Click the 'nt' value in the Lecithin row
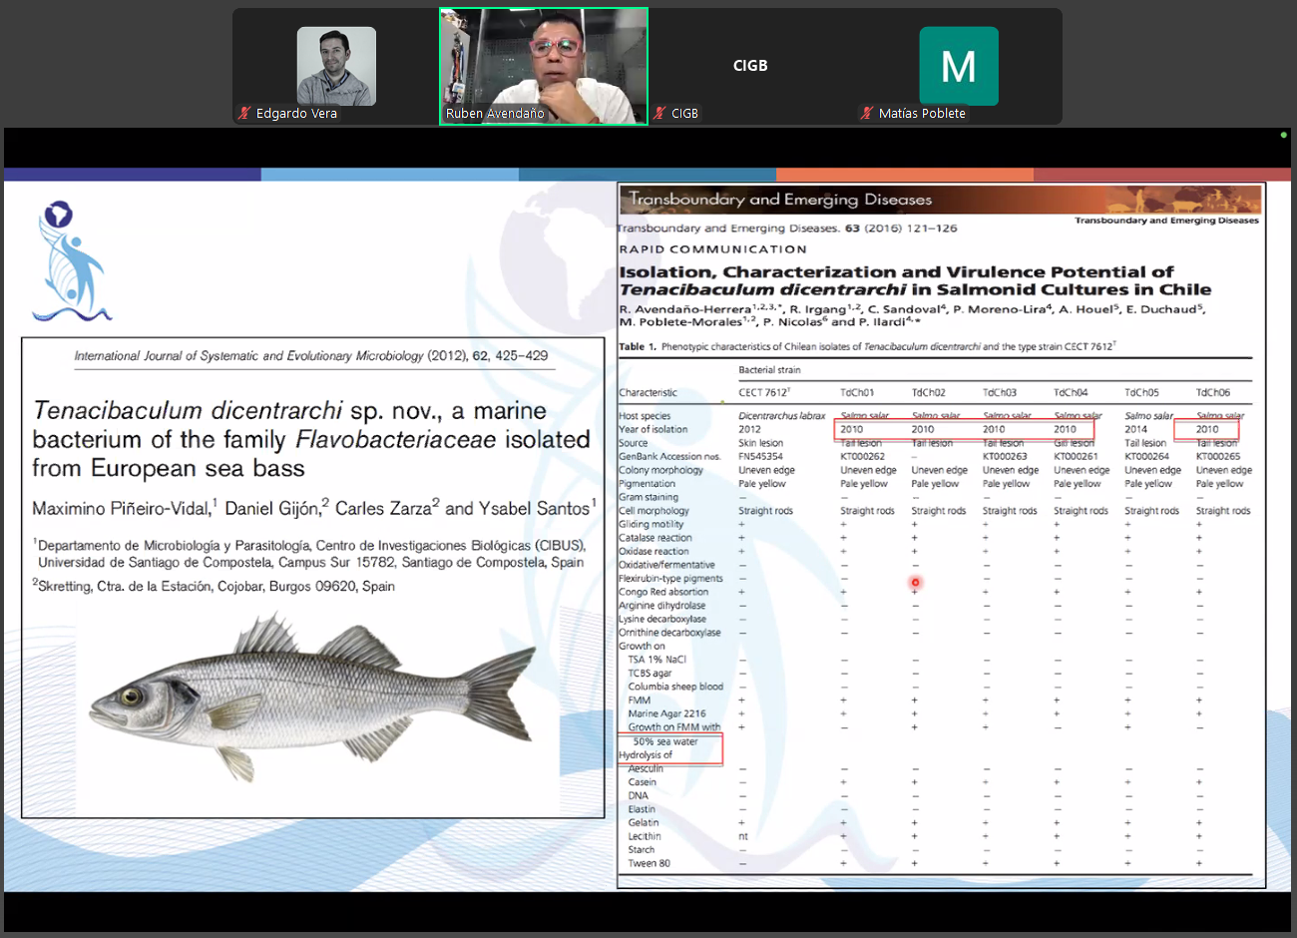 (x=743, y=836)
